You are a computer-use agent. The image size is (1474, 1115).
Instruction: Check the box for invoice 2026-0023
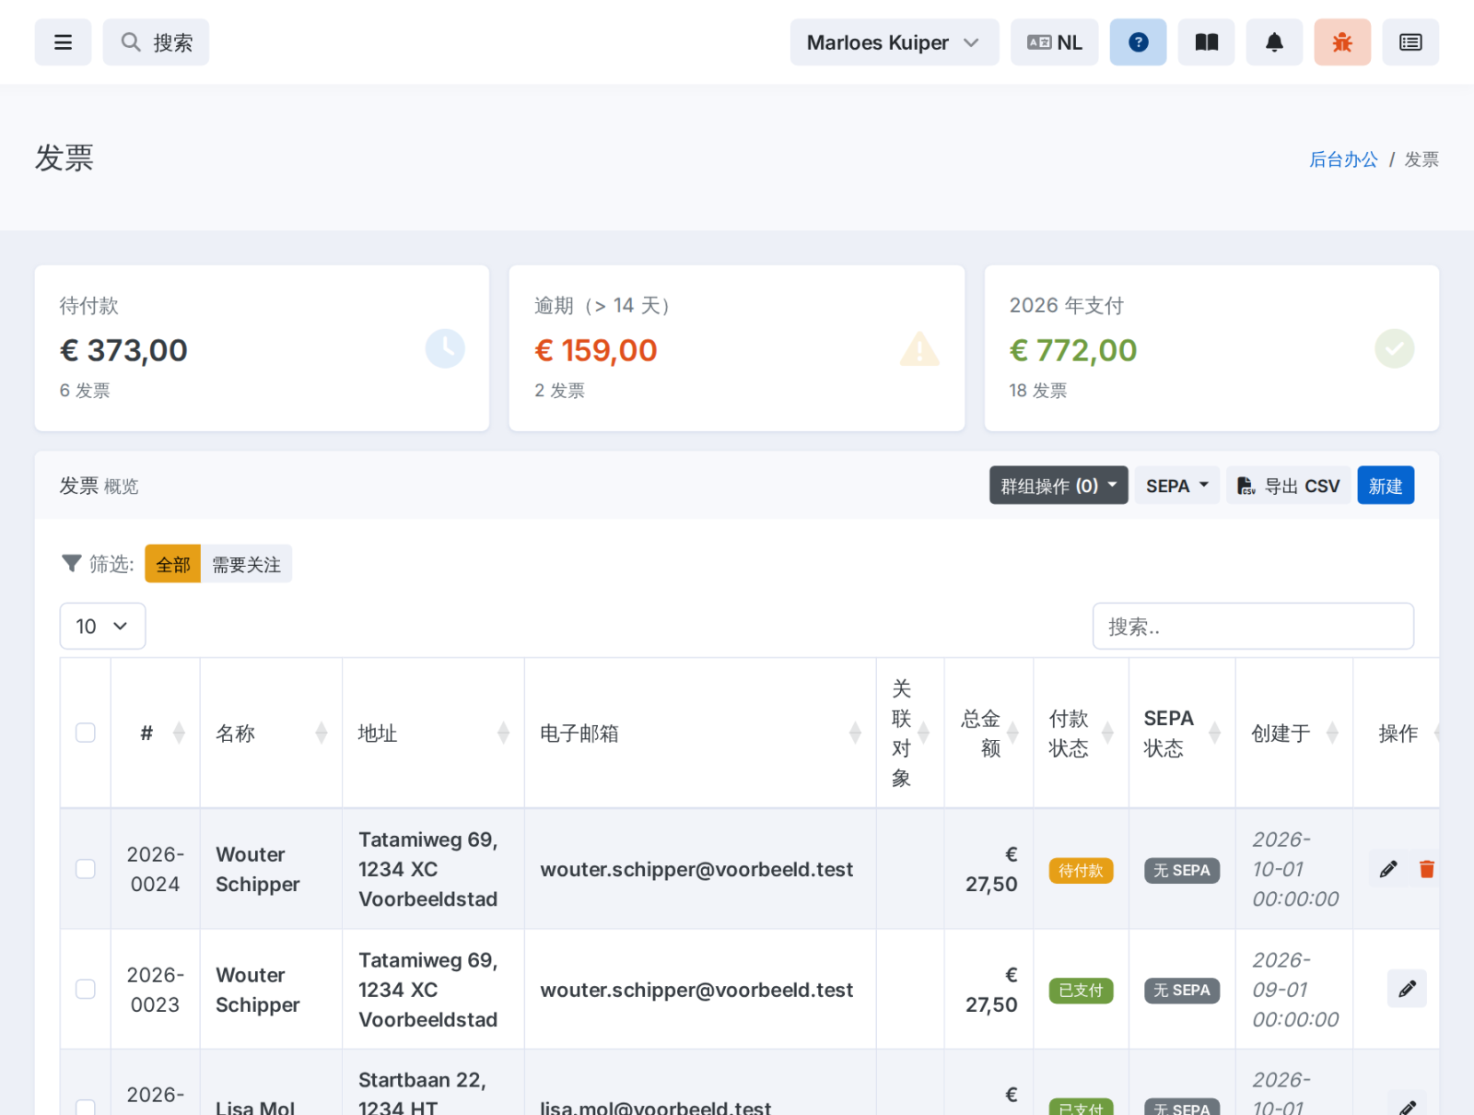point(86,989)
